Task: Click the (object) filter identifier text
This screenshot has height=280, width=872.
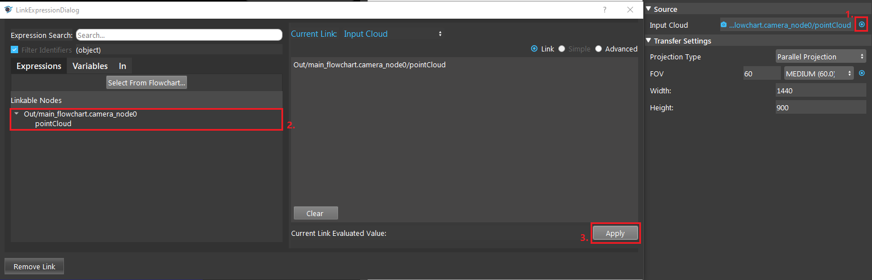Action: point(88,50)
